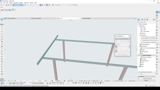Select Generic Axonometry in Navigator
Viewport: 160px width, 90px height.
point(147,57)
